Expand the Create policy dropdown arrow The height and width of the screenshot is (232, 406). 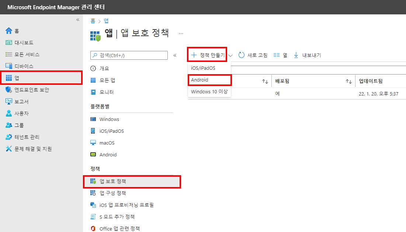[230, 55]
